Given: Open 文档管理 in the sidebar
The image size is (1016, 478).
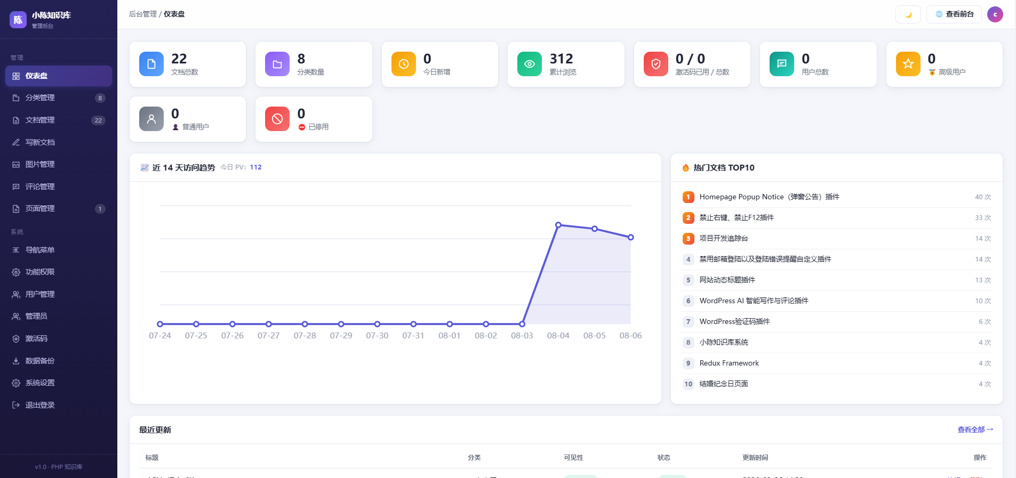Looking at the screenshot, I should (59, 120).
